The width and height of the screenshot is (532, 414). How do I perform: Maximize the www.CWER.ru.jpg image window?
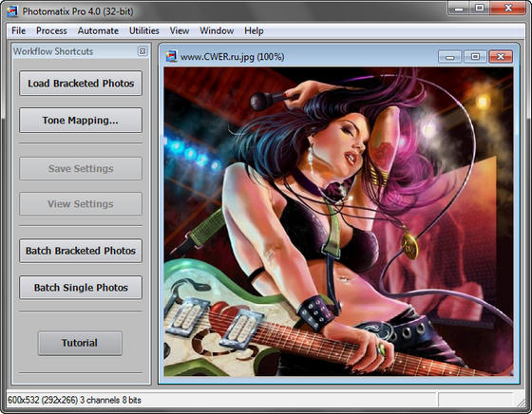pyautogui.click(x=475, y=57)
